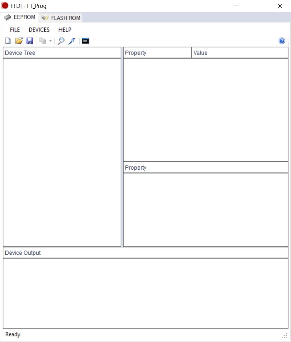Click the blue help question mark icon
The image size is (291, 342).
(x=282, y=41)
